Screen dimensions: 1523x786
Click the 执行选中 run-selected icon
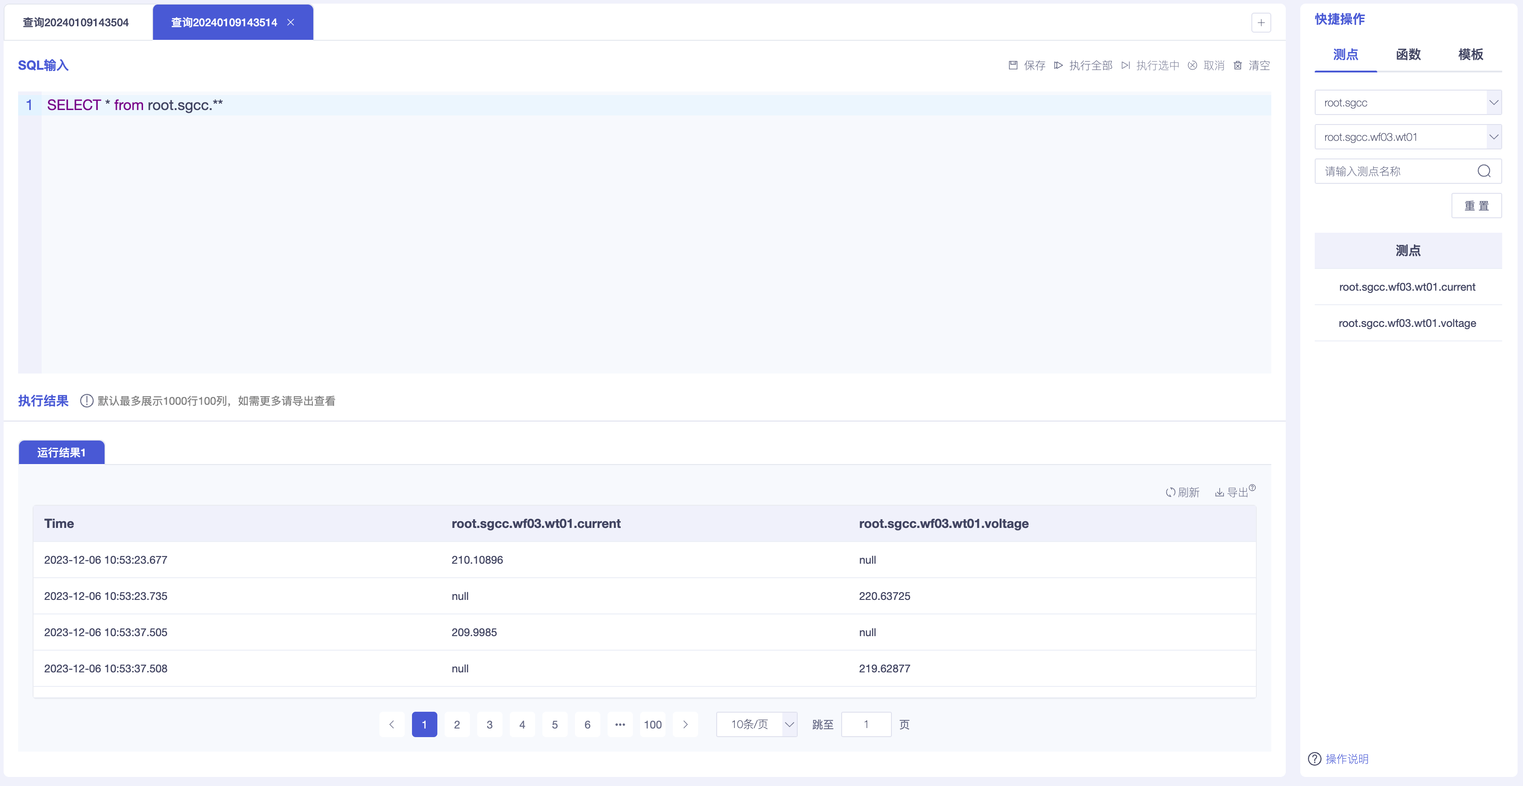pyautogui.click(x=1125, y=65)
